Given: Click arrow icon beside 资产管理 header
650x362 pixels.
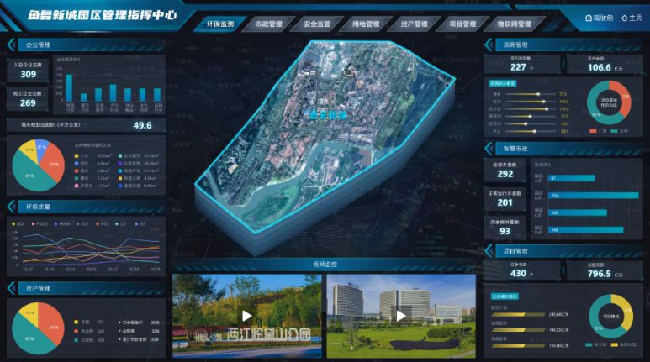Looking at the screenshot, I should [x=10, y=288].
